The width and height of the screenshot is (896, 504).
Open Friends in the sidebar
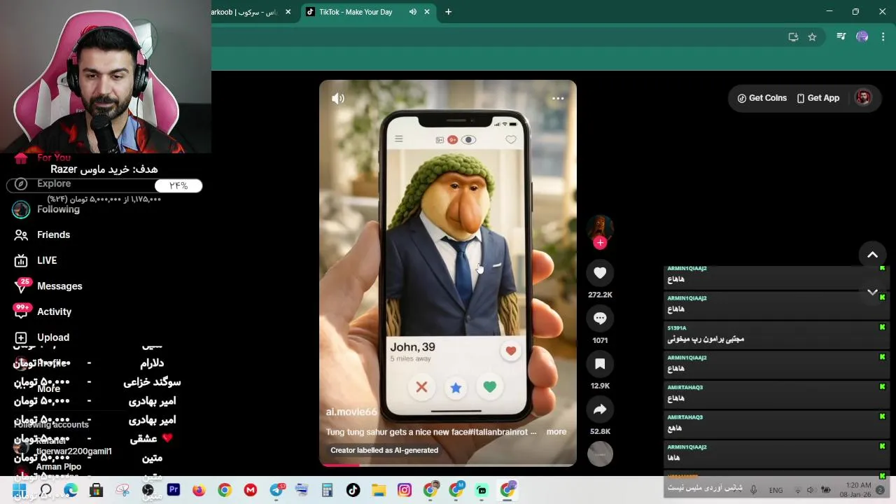point(42,234)
